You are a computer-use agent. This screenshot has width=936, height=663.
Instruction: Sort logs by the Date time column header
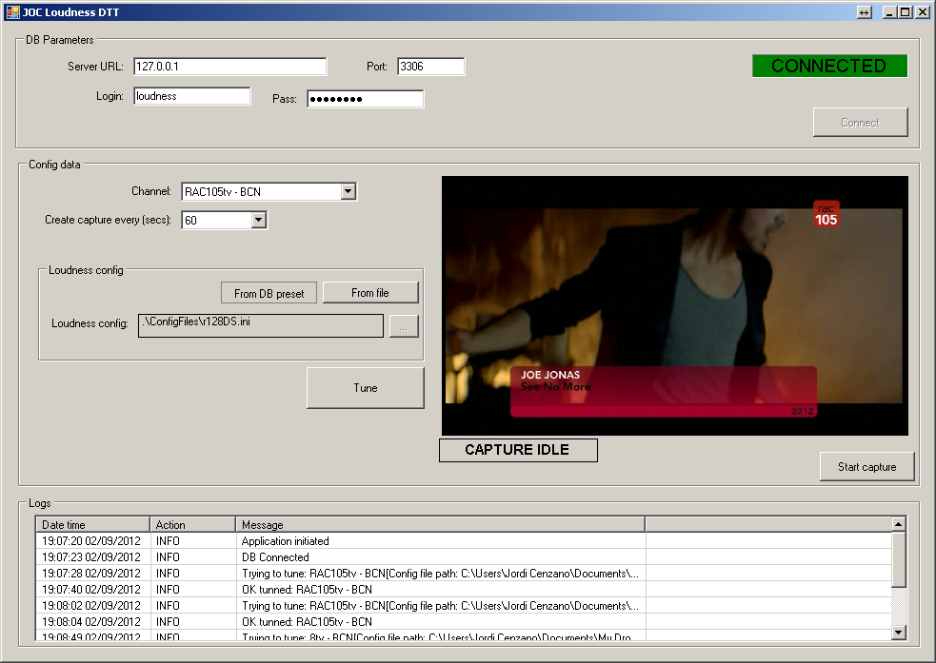pyautogui.click(x=92, y=524)
